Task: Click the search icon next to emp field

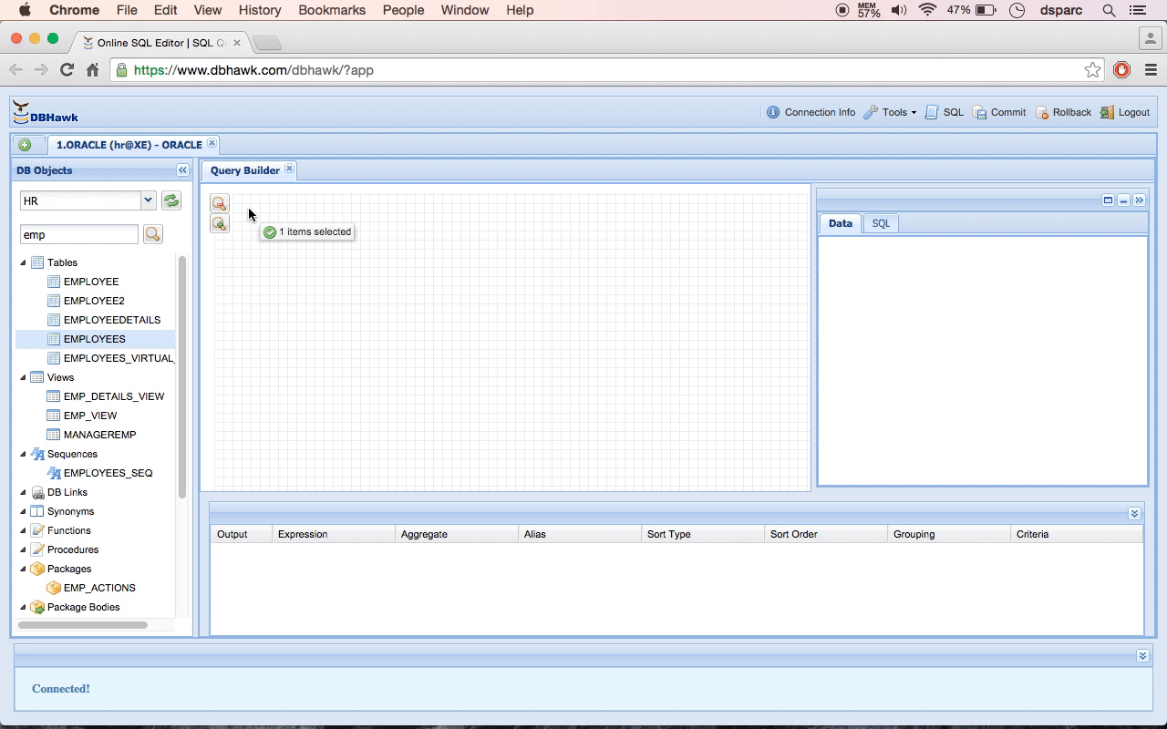Action: click(152, 234)
